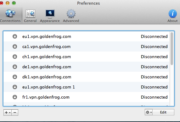Image resolution: width=180 pixels, height=122 pixels.
Task: Click the lock icon beside fr1.vpn.goldenfrog.com
Action: (x=15, y=97)
